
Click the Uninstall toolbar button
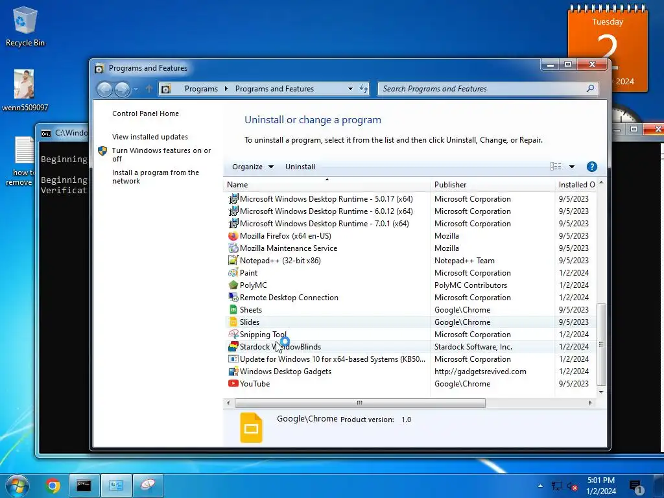click(300, 167)
